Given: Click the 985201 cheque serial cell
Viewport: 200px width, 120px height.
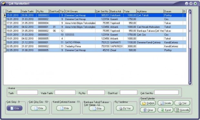Looking at the screenshot, I should click(103, 15).
